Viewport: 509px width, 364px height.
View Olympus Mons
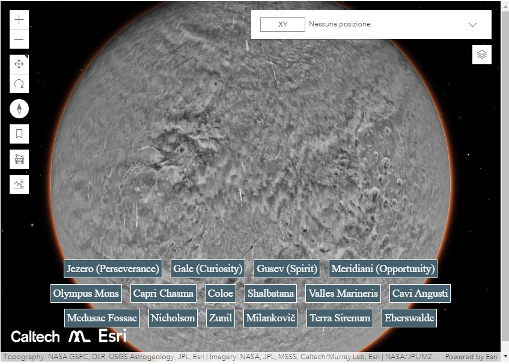click(86, 293)
